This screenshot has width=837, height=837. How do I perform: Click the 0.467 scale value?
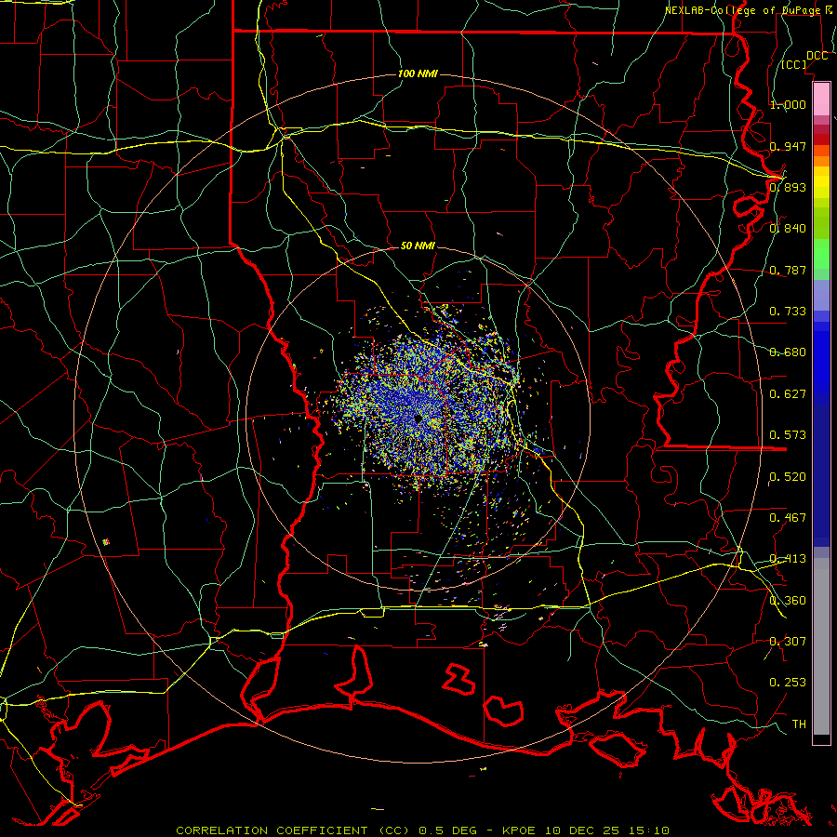pos(788,518)
